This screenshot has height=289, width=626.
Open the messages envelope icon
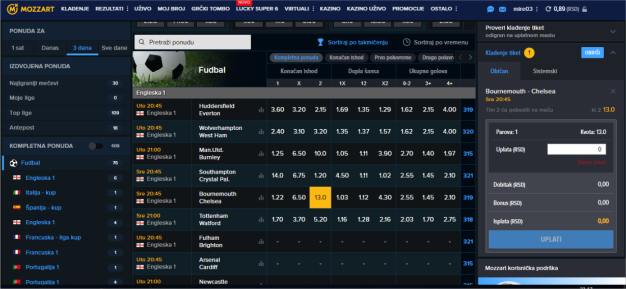click(x=503, y=9)
